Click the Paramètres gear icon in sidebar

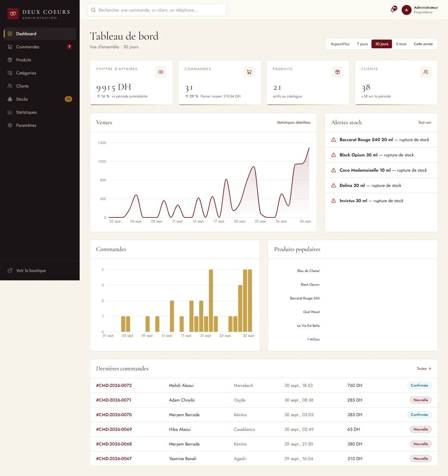(x=10, y=125)
